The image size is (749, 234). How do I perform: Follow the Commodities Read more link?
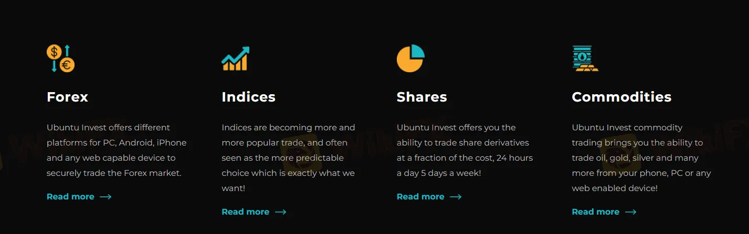coord(595,212)
